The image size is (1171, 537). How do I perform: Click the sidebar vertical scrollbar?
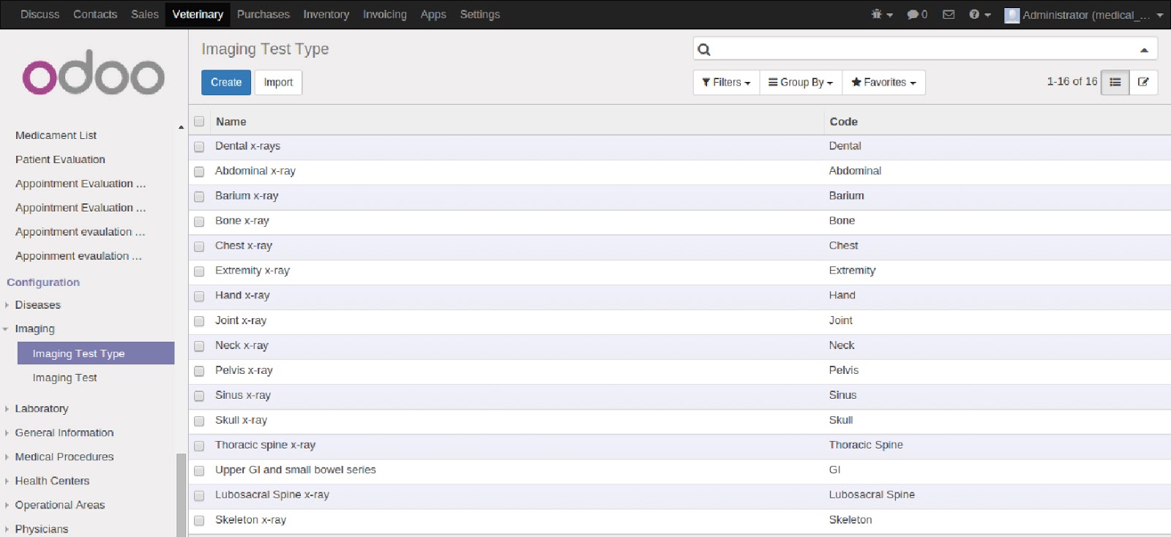click(x=181, y=495)
